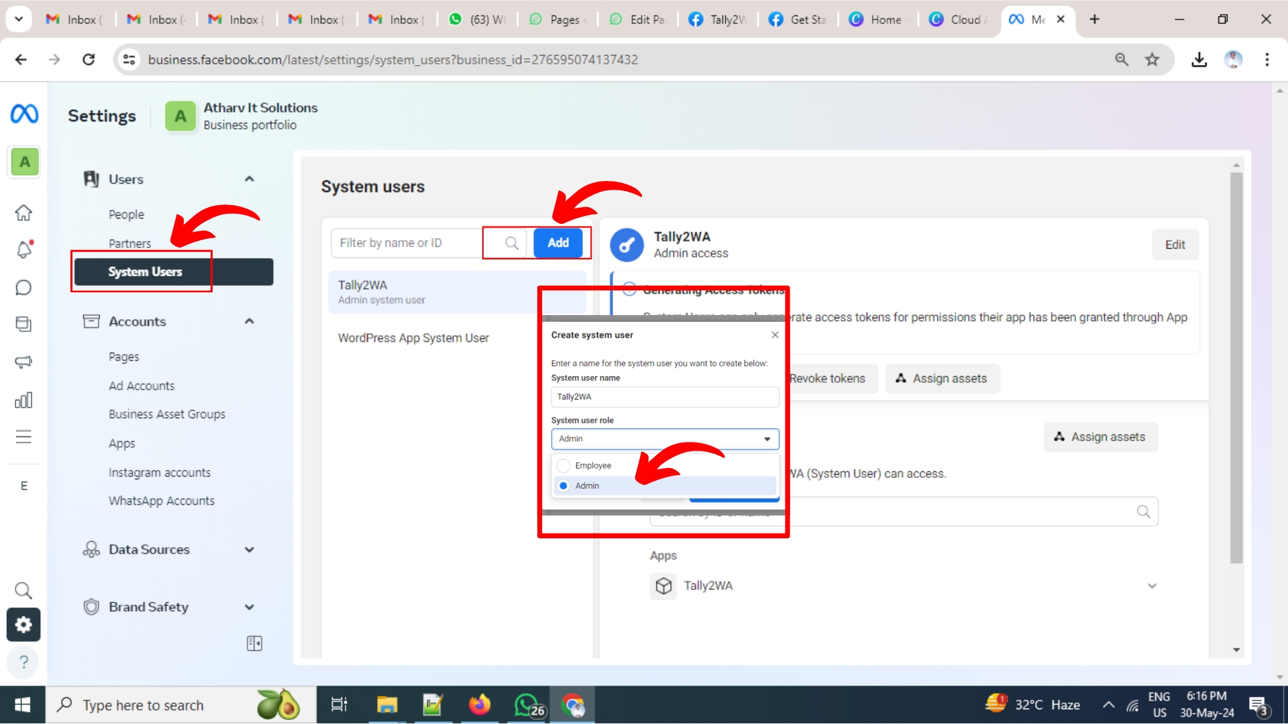The height and width of the screenshot is (724, 1288).
Task: Click the Windows Start button
Action: pos(22,705)
